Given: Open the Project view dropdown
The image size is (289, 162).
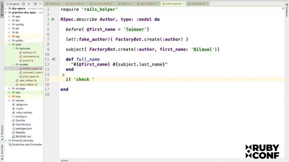Looking at the screenshot, I should 13,4.
